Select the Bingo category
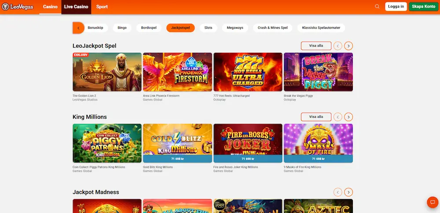 click(x=122, y=28)
